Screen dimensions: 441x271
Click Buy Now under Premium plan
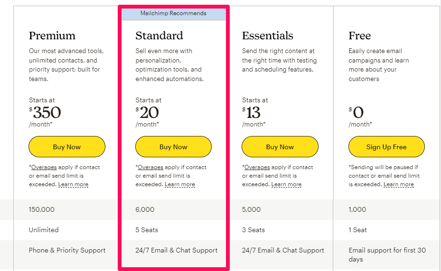pos(67,146)
